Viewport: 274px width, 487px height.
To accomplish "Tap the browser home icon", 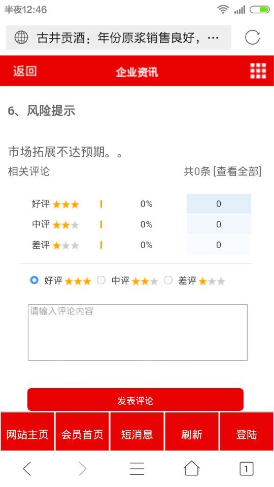I will coord(192,468).
